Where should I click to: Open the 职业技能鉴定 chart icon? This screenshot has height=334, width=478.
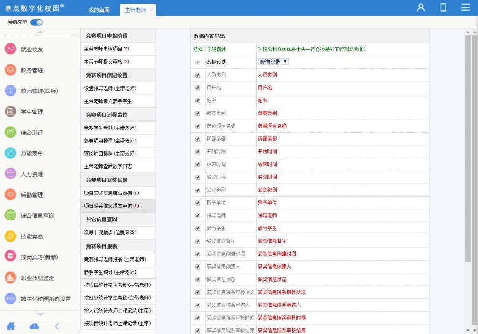[x=10, y=277]
